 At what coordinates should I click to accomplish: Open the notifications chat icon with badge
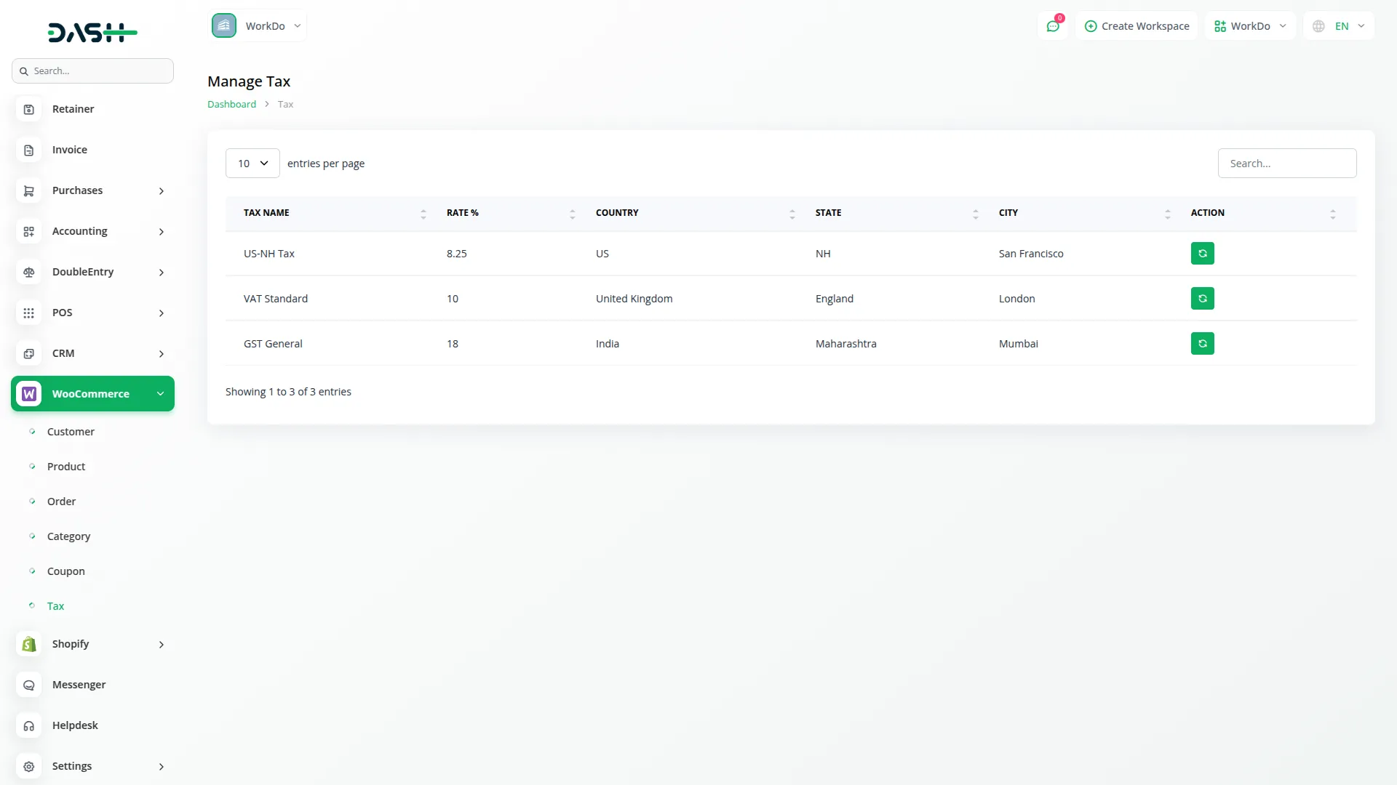tap(1053, 25)
